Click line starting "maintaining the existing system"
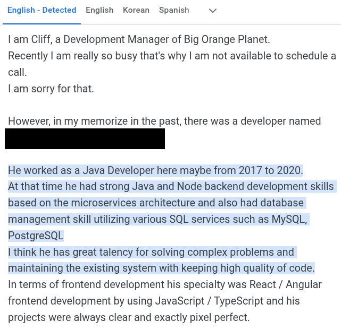This screenshot has height=330, width=341. [x=161, y=268]
